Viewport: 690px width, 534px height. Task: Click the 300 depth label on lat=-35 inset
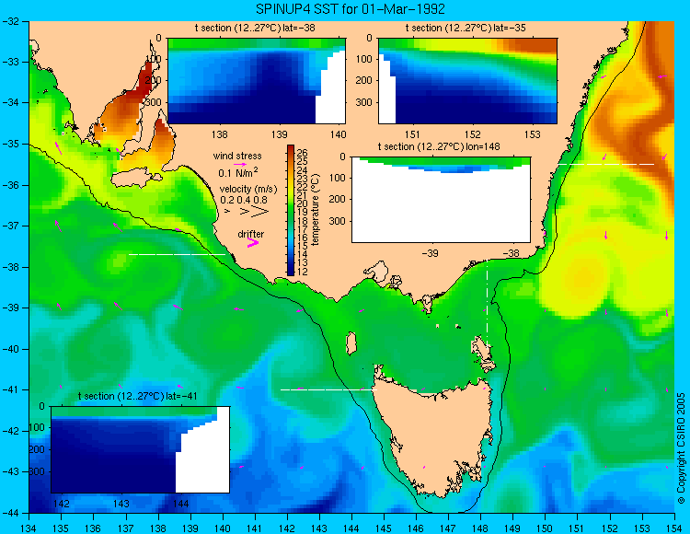coord(365,102)
